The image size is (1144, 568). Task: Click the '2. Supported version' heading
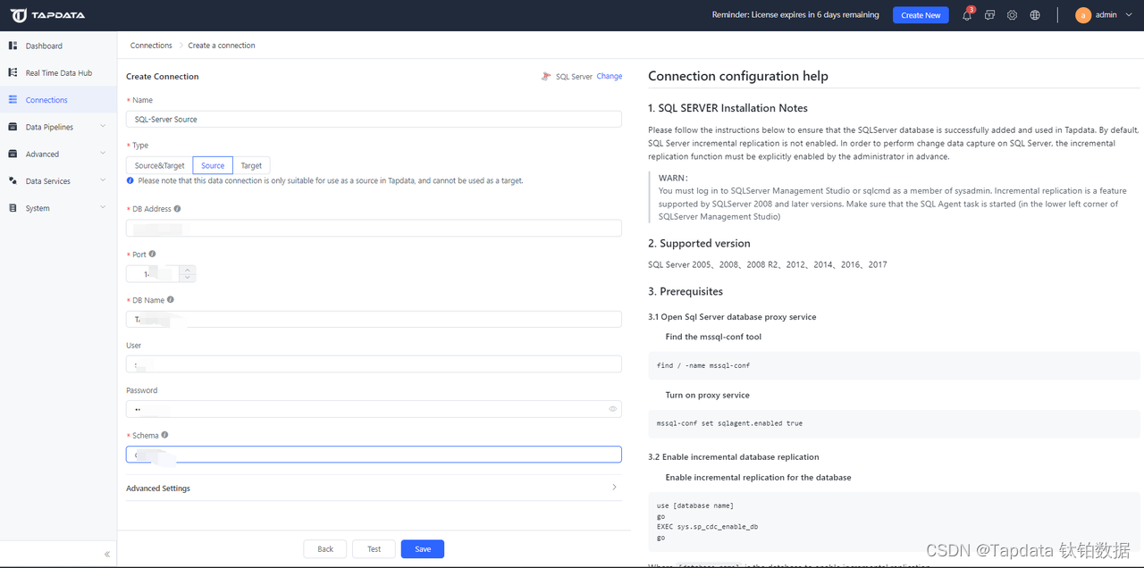click(699, 243)
